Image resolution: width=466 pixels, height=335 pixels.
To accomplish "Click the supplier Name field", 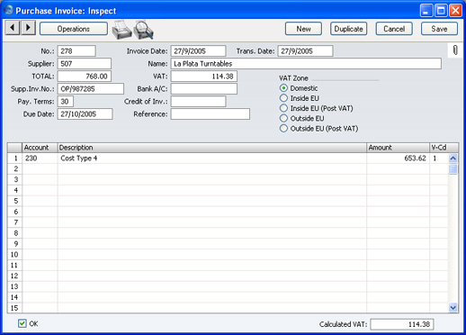I will click(306, 64).
